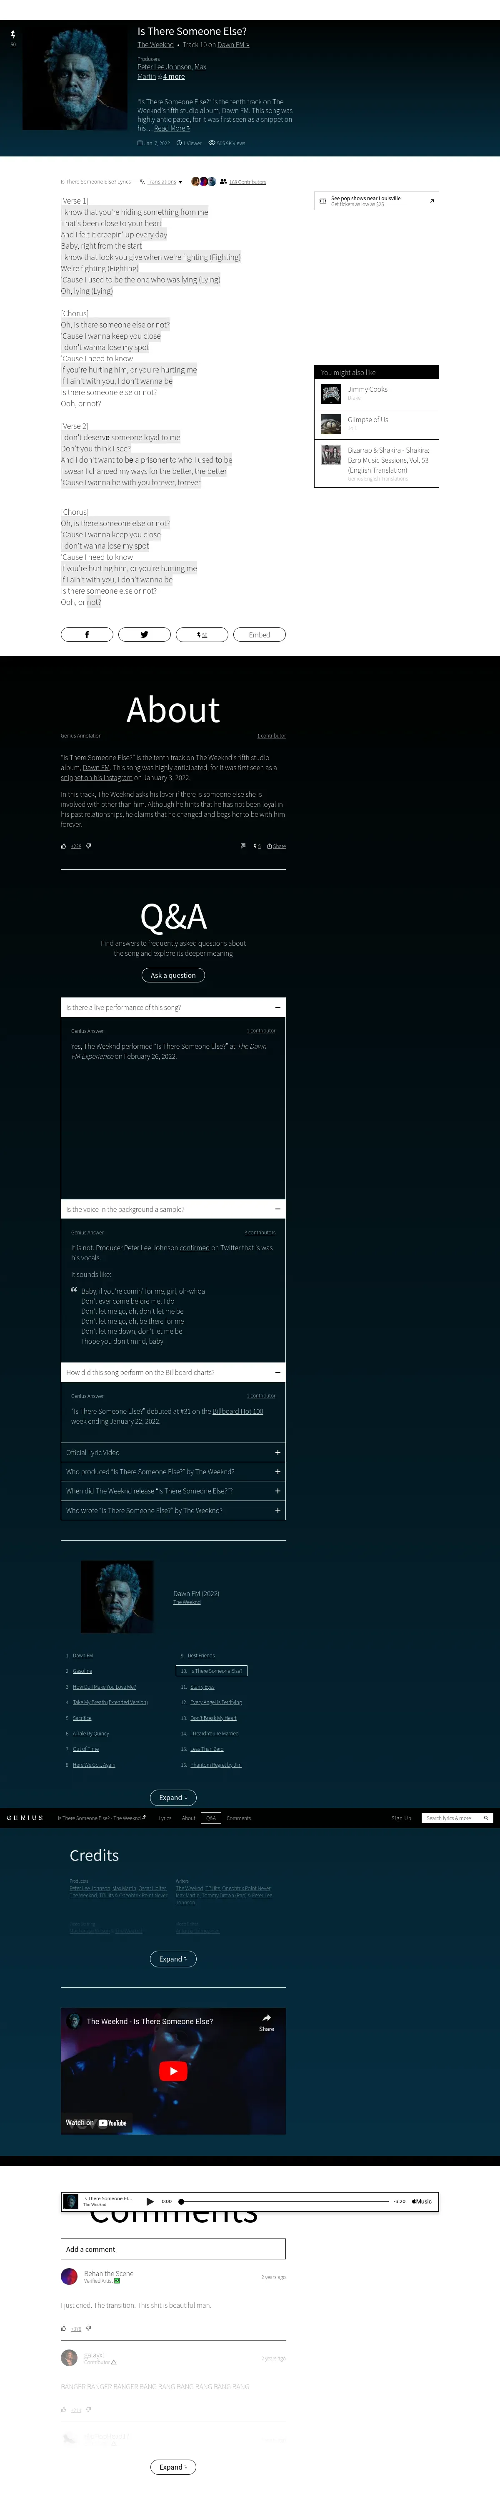Click 'confirmed' link in sample answer
Image resolution: width=500 pixels, height=2503 pixels.
[194, 1248]
